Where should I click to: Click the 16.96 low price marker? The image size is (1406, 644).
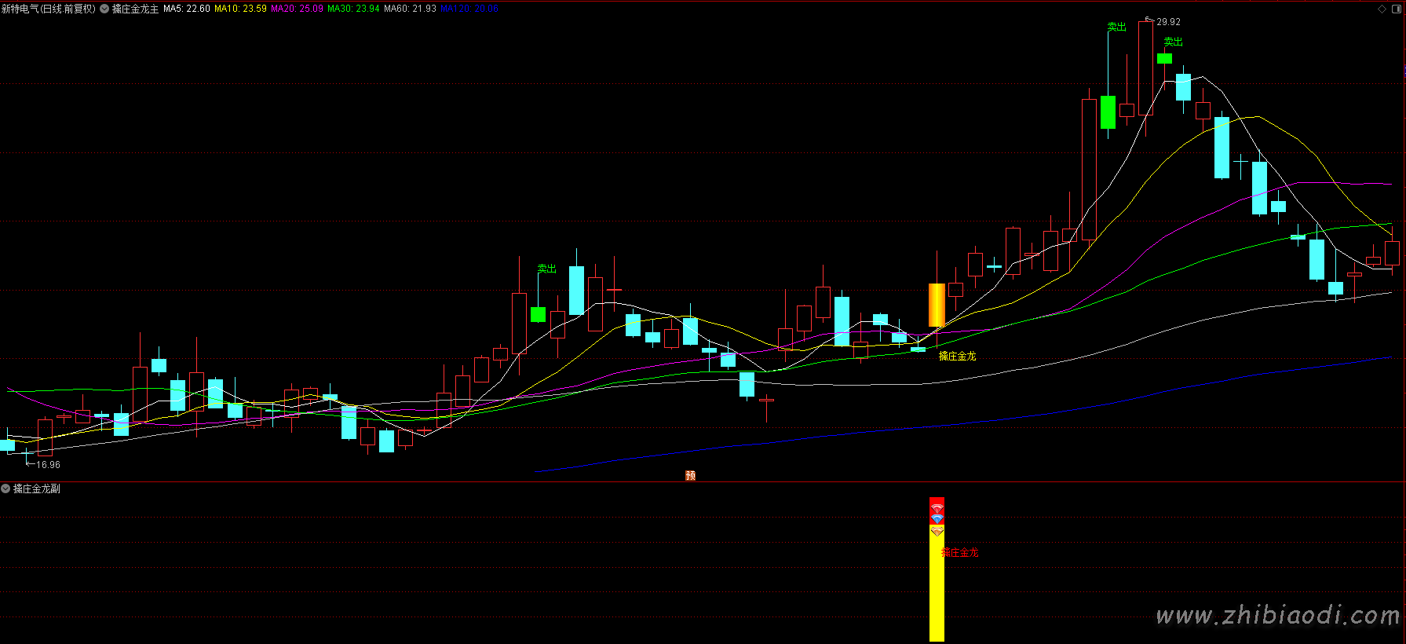[48, 465]
